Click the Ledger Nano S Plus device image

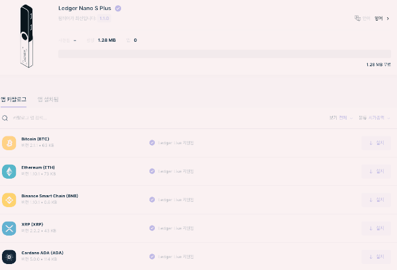pos(26,36)
